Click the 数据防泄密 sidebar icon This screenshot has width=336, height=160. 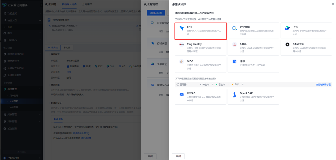click(x=5, y=61)
